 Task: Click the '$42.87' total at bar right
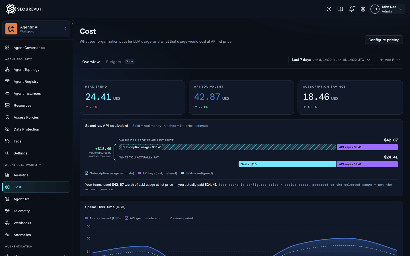pos(391,140)
